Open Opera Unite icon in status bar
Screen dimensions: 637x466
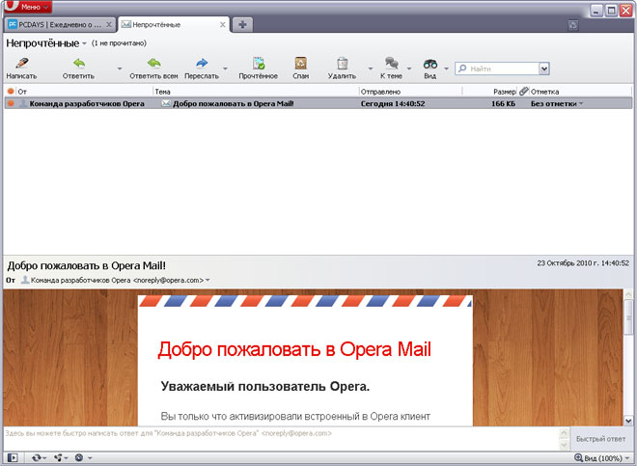click(x=61, y=458)
